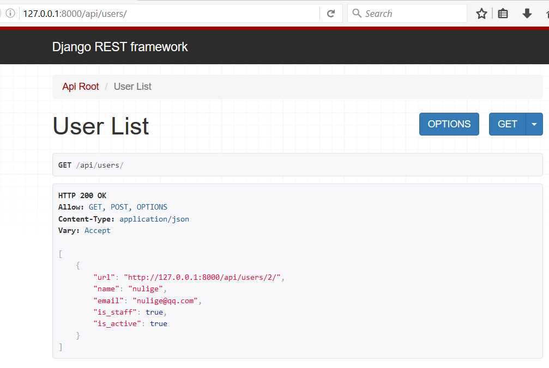Click the Vary: Accept header line
549x368 pixels.
[85, 231]
